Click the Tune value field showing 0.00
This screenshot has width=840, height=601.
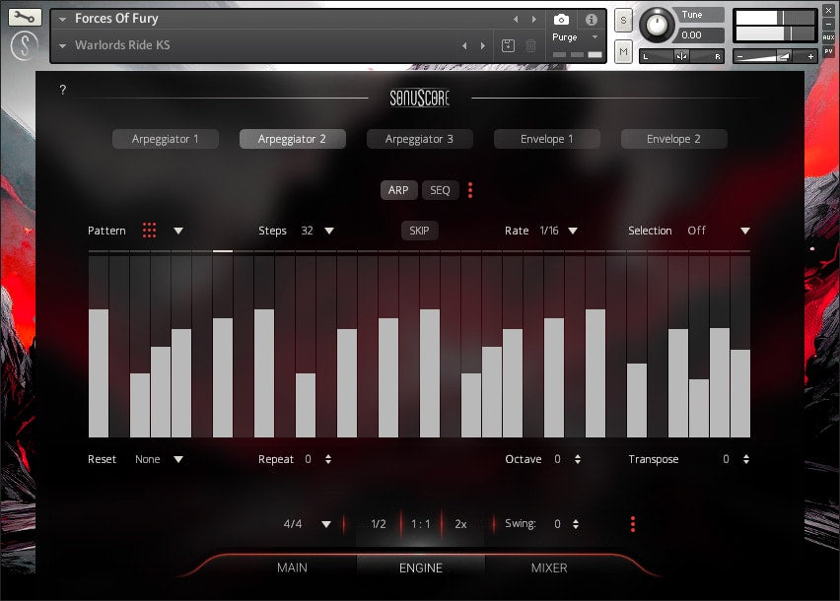click(701, 35)
